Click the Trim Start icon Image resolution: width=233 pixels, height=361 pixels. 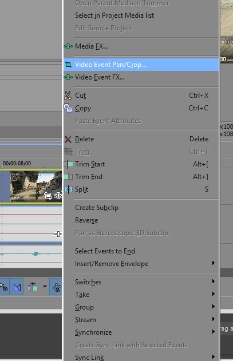click(x=68, y=164)
